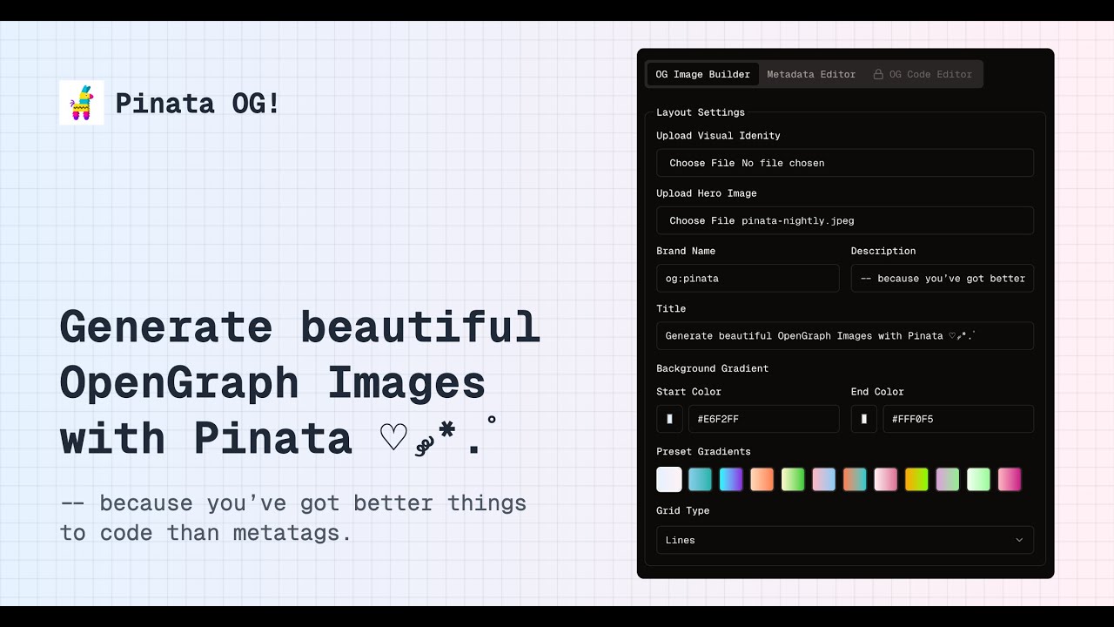Expand the Grid Type Lines dropdown
Viewport: 1114px width, 627px height.
click(x=845, y=540)
